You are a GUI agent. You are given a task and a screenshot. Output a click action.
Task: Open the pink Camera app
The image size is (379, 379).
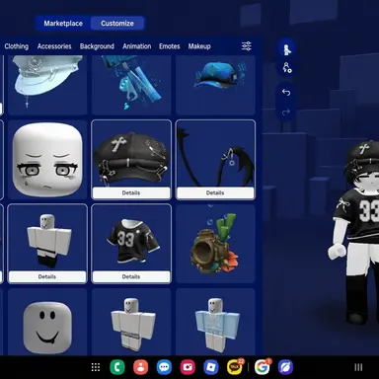tap(188, 367)
